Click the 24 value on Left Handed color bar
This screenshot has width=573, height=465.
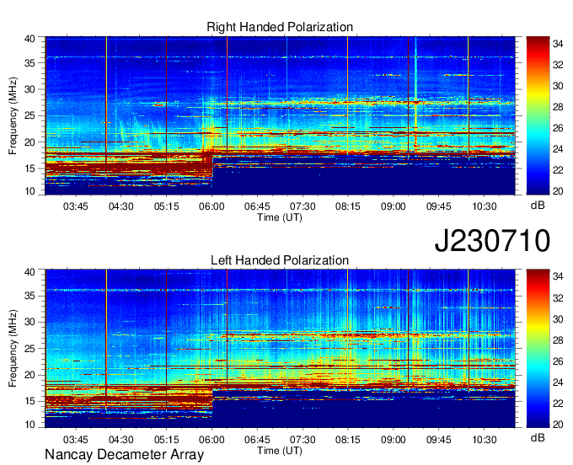tap(558, 382)
